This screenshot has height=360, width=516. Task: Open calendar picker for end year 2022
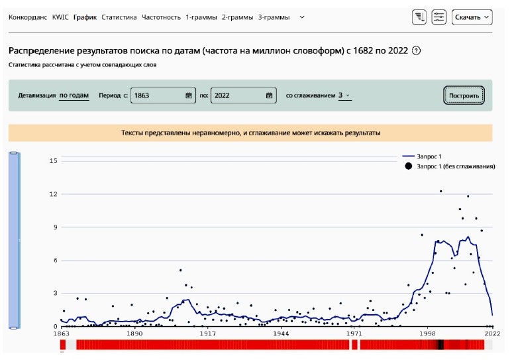(269, 95)
